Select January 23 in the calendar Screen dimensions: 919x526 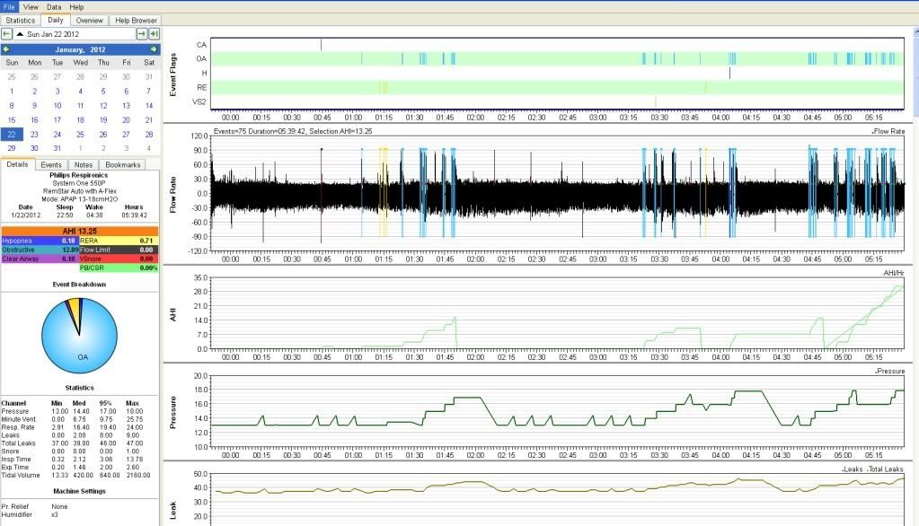click(34, 134)
